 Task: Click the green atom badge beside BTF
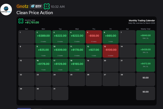tap(47, 6)
